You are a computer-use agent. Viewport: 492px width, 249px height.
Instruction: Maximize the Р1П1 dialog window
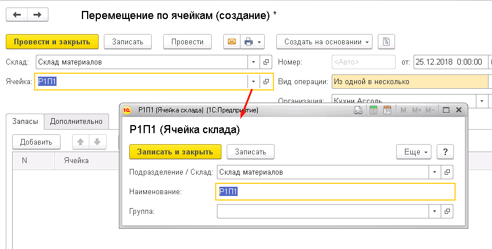(x=446, y=110)
